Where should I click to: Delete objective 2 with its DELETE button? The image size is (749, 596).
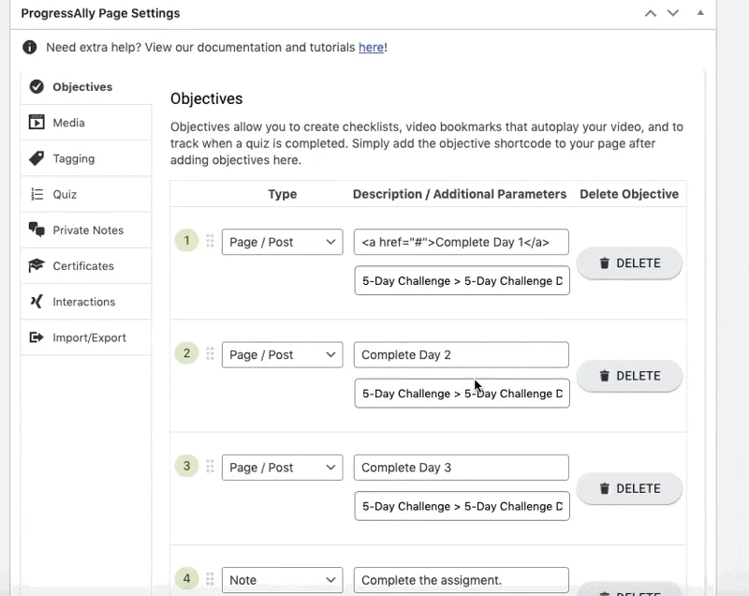coord(629,376)
